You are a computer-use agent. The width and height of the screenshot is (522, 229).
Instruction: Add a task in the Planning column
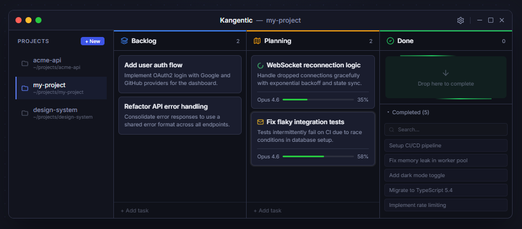pyautogui.click(x=267, y=210)
